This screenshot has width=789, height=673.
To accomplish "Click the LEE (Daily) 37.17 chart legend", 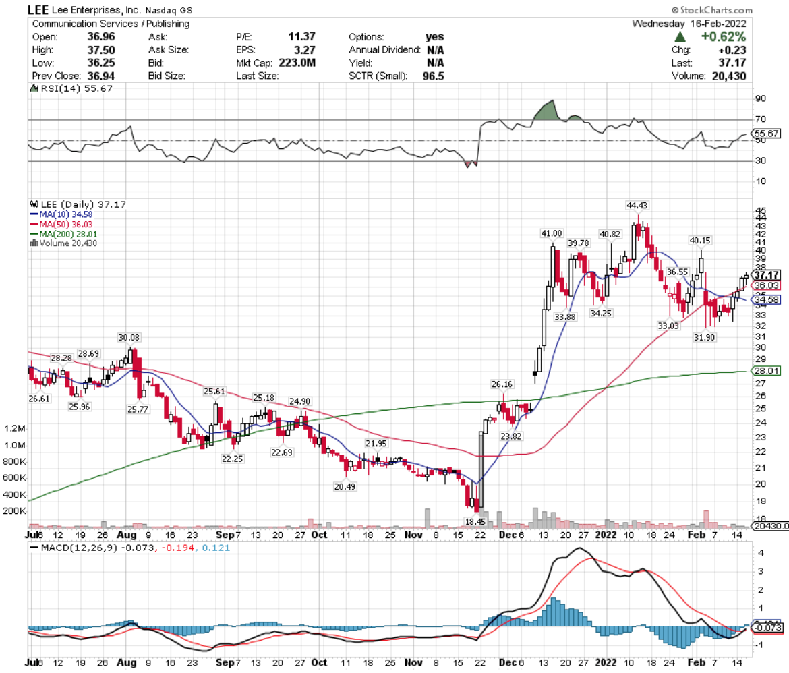I will 83,204.
